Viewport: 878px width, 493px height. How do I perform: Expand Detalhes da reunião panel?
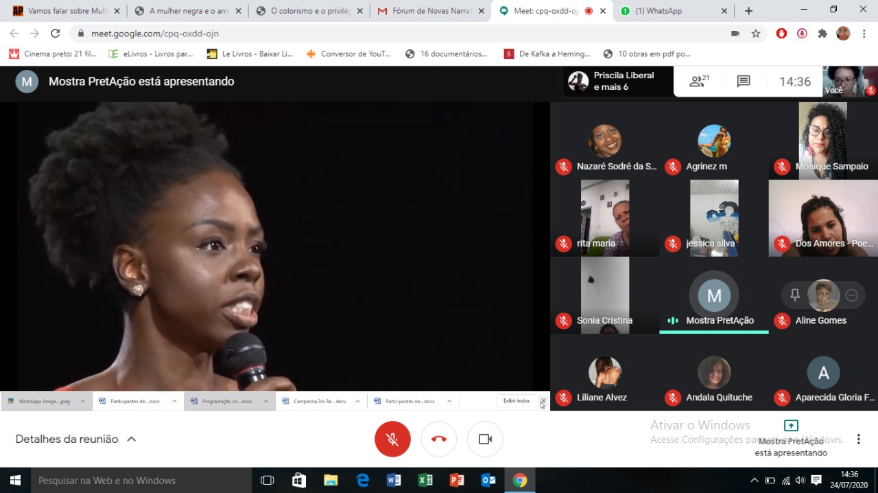pos(75,439)
